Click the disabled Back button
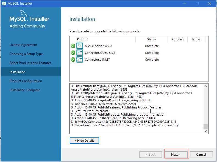 pos(151,155)
